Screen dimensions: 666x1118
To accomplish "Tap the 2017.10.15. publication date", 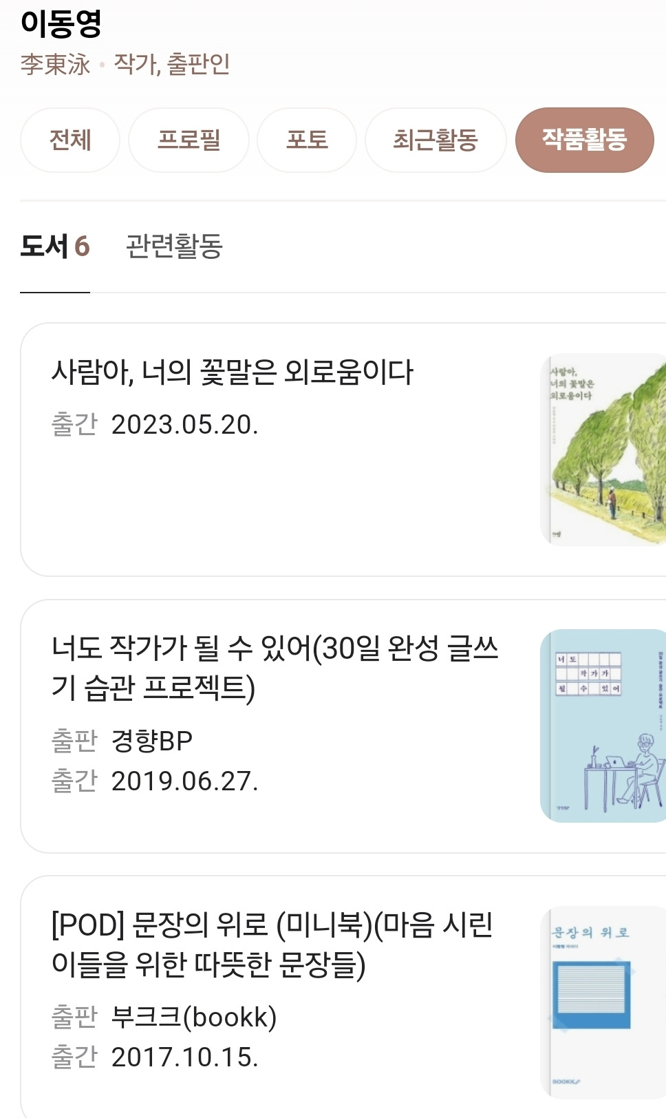I will [185, 1057].
